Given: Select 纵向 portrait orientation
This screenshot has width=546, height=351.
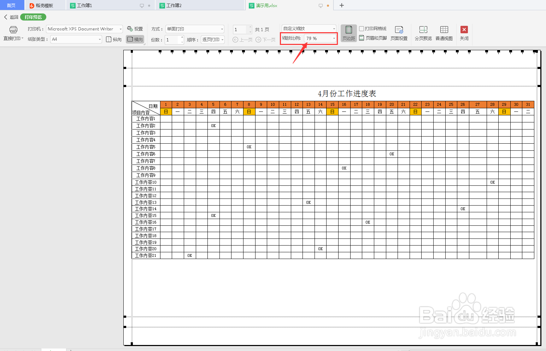Looking at the screenshot, I should [x=114, y=39].
